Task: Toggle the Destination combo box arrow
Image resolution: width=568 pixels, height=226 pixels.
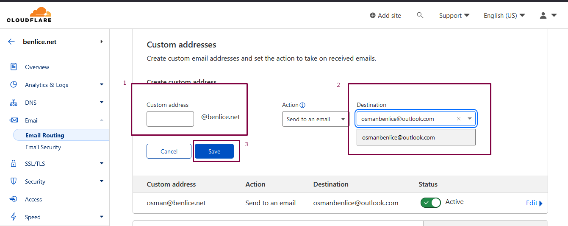Action: click(470, 119)
